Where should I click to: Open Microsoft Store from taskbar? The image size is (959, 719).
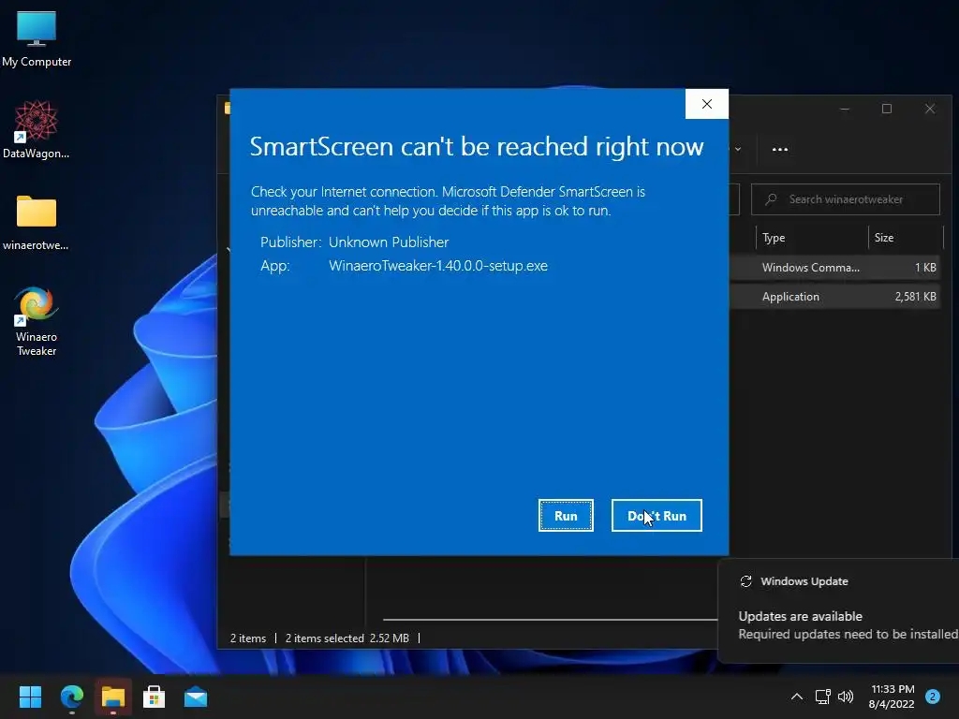pos(155,697)
